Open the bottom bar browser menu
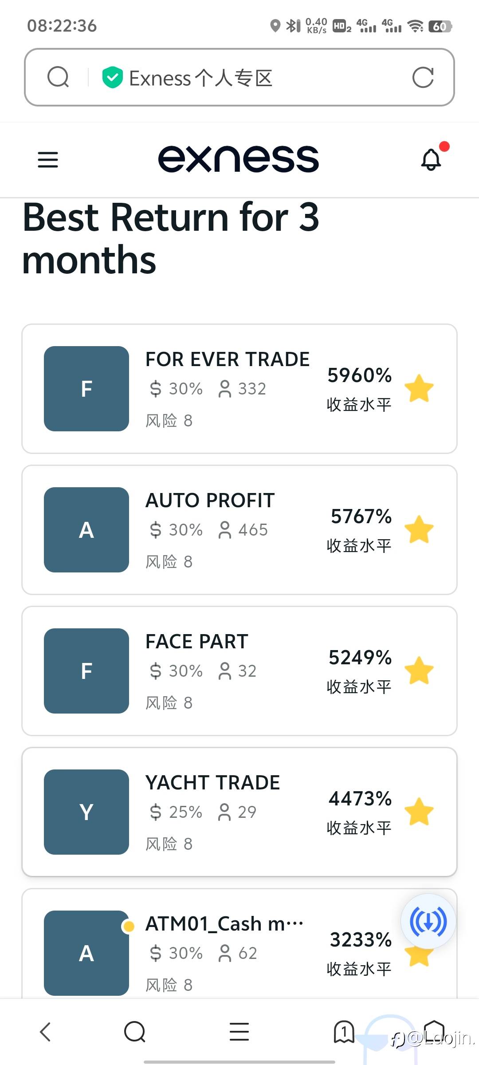 point(239,1032)
